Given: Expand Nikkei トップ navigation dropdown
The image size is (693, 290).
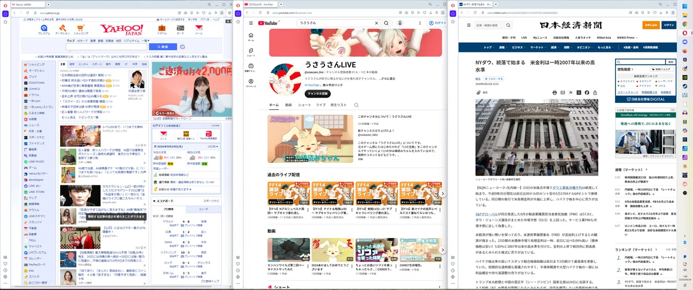Looking at the screenshot, I should [488, 47].
